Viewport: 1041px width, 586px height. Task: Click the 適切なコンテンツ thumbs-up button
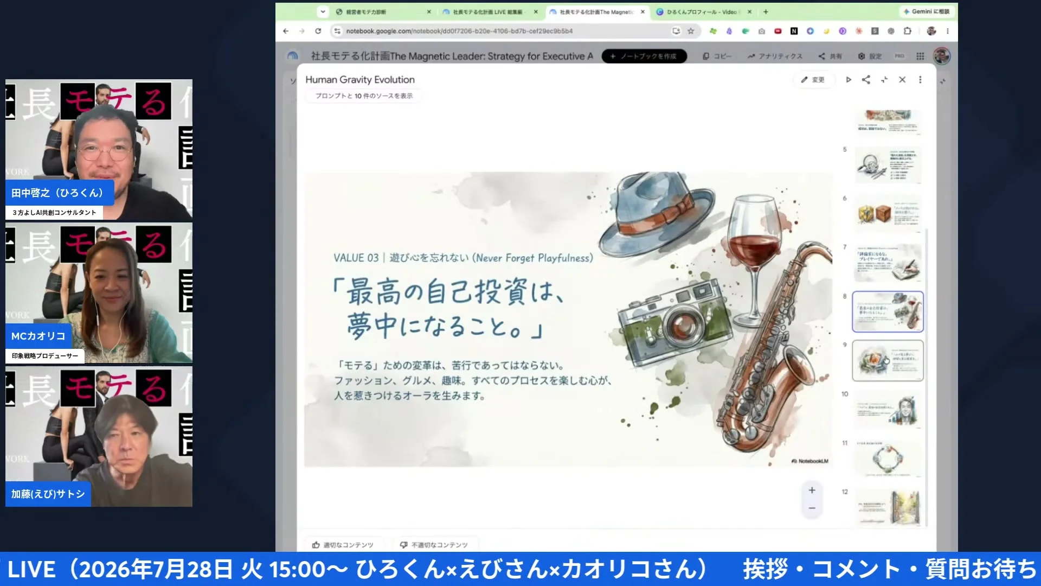click(x=343, y=544)
